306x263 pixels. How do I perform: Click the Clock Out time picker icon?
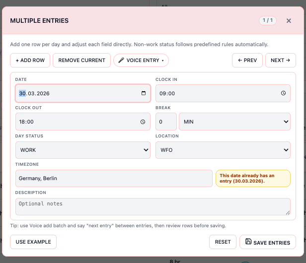[143, 122]
